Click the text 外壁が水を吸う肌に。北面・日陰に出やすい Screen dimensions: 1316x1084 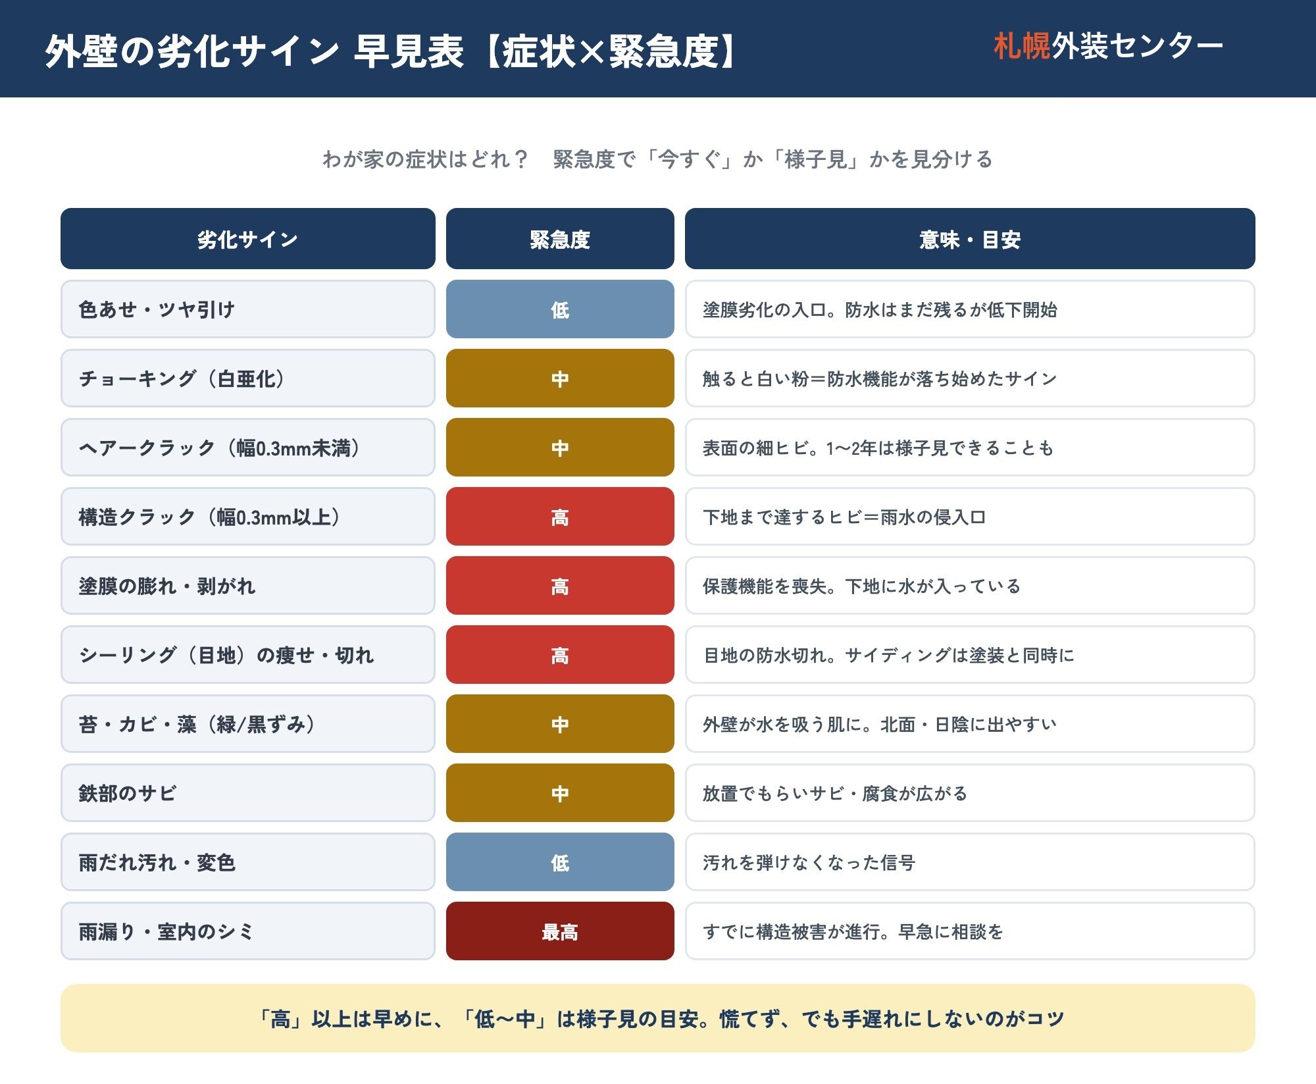pyautogui.click(x=880, y=725)
